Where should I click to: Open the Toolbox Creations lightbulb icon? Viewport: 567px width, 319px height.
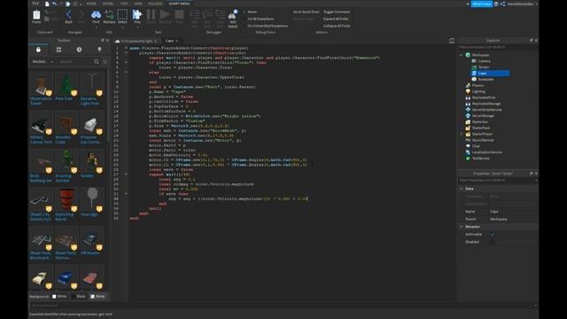point(99,50)
